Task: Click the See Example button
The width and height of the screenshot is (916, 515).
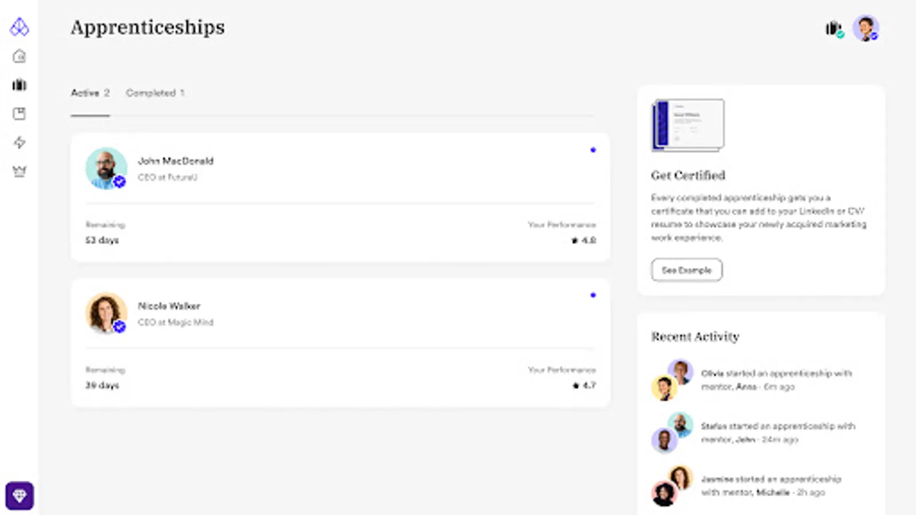Action: coord(686,270)
